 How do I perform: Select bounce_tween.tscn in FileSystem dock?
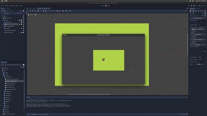pyautogui.click(x=12, y=81)
